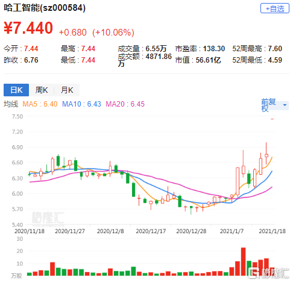The image size is (293, 283).
Task: Click the latest limit-up candlestick mark near 7.44
Action: pyautogui.click(x=273, y=119)
